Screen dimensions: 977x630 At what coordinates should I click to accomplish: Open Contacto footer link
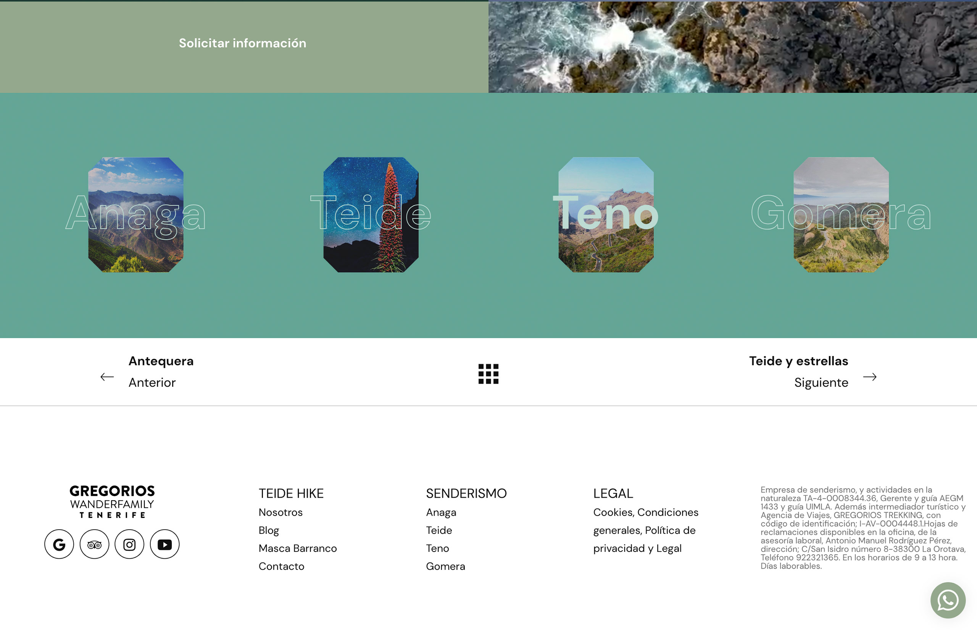click(x=281, y=566)
